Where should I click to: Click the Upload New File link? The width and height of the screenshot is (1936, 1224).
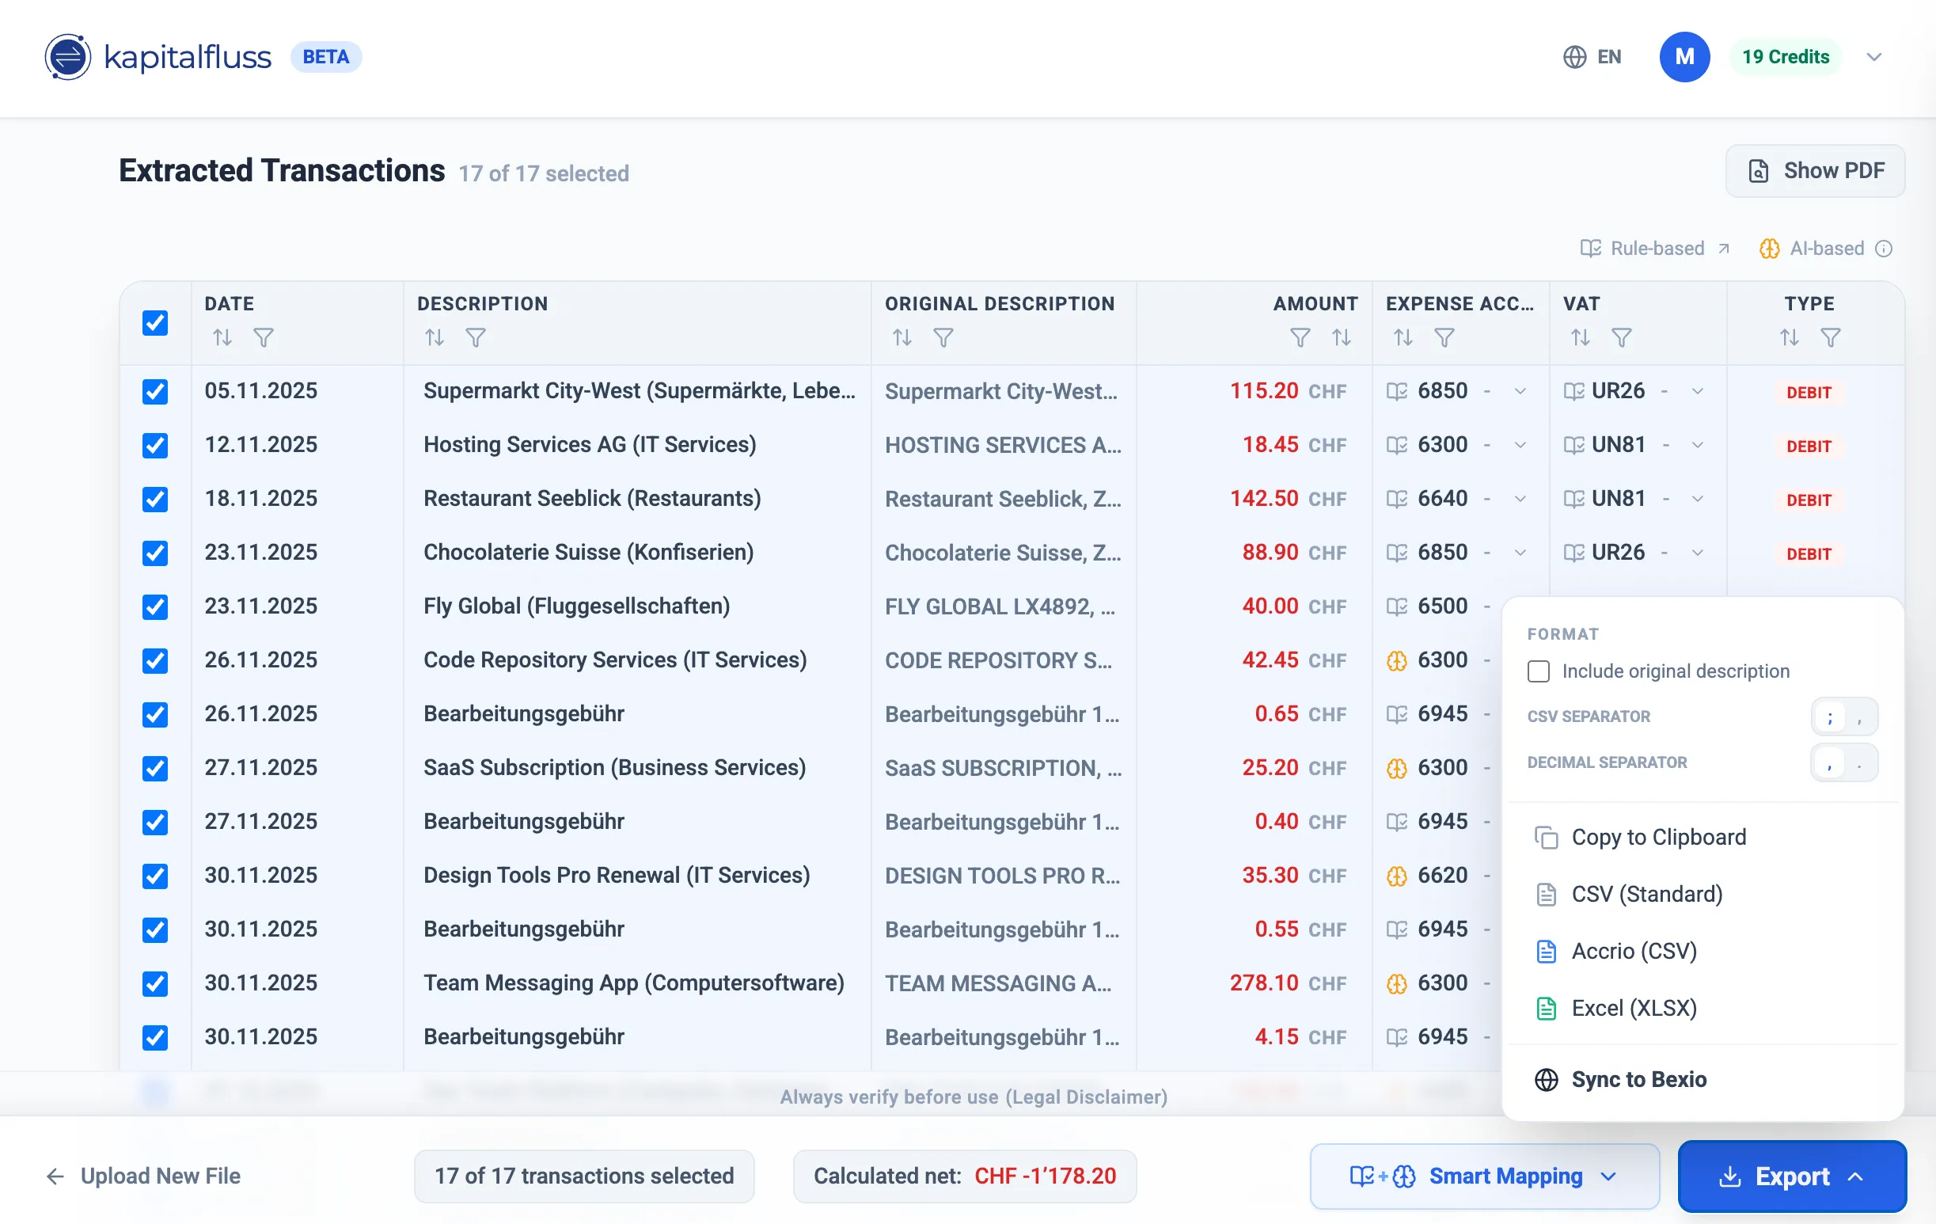point(159,1176)
